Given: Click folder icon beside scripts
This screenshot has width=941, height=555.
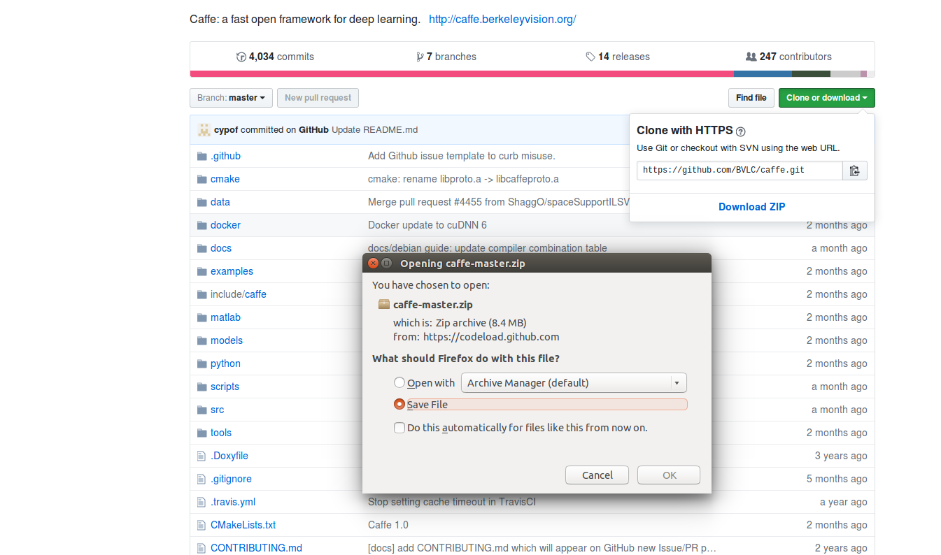Looking at the screenshot, I should click(x=202, y=387).
